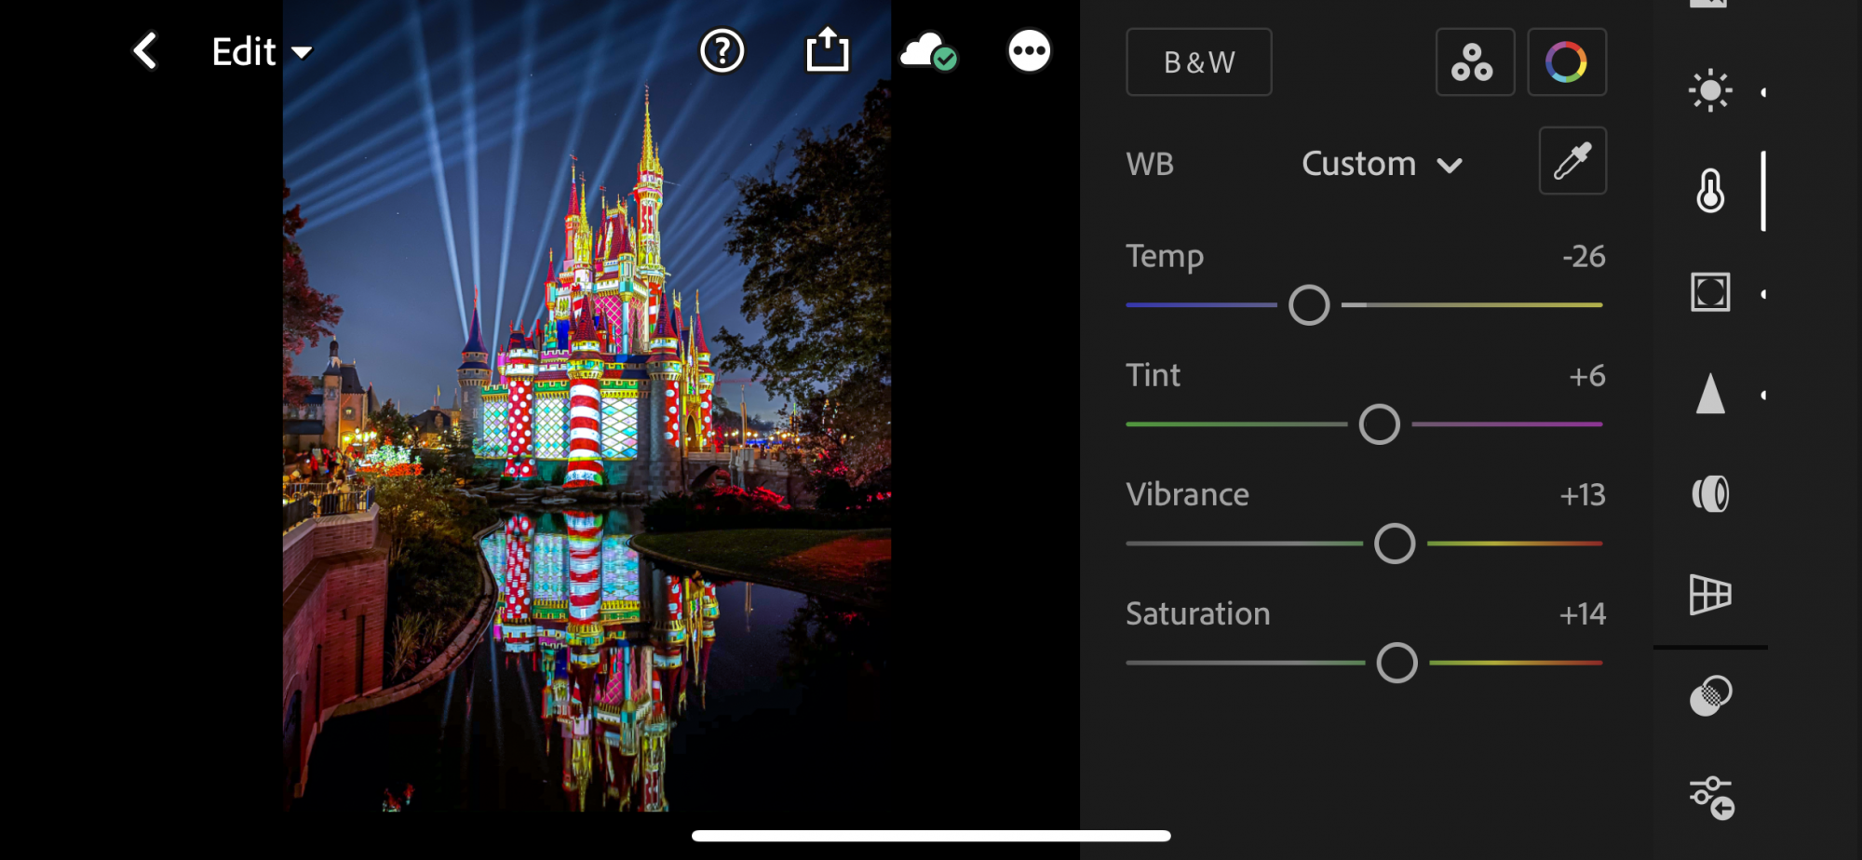1862x860 pixels.
Task: Tap the Saturation label text
Action: tap(1197, 613)
